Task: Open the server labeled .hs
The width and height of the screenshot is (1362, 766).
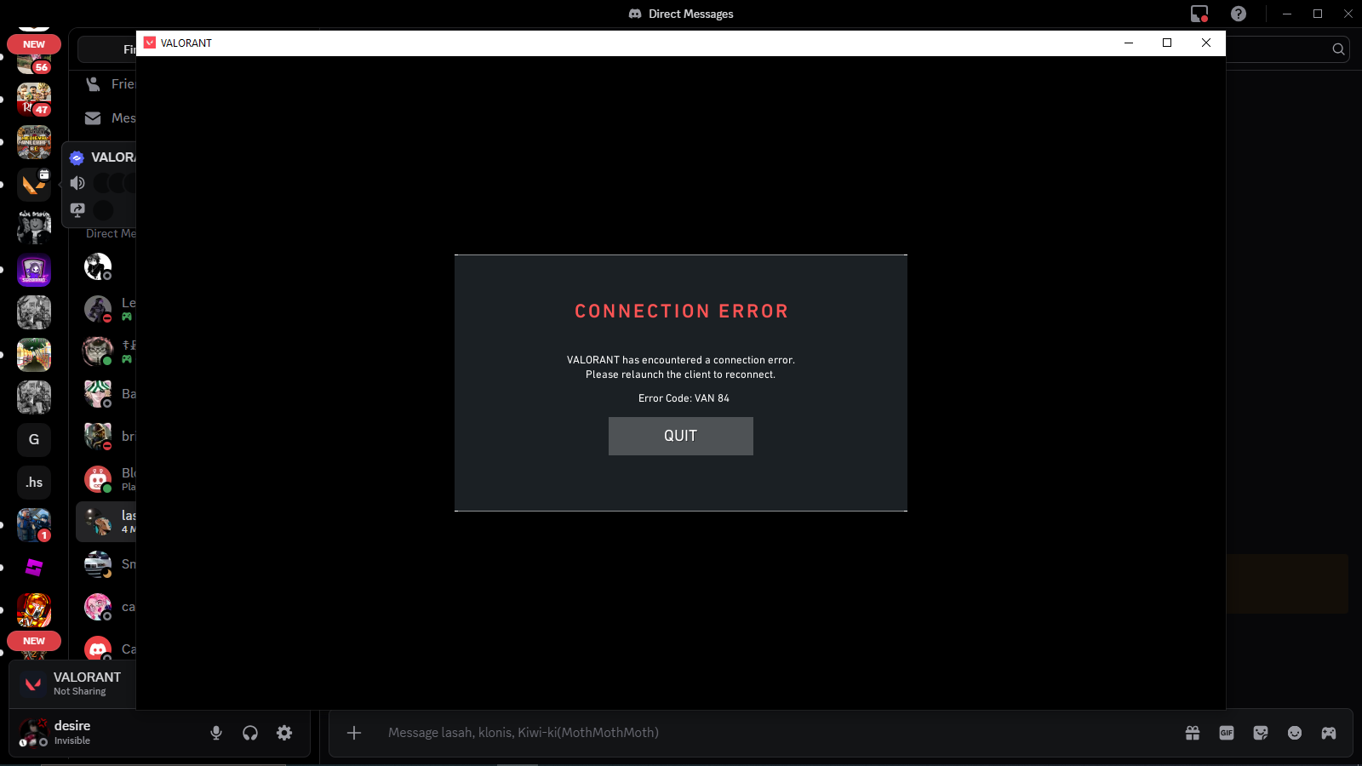Action: coord(34,483)
